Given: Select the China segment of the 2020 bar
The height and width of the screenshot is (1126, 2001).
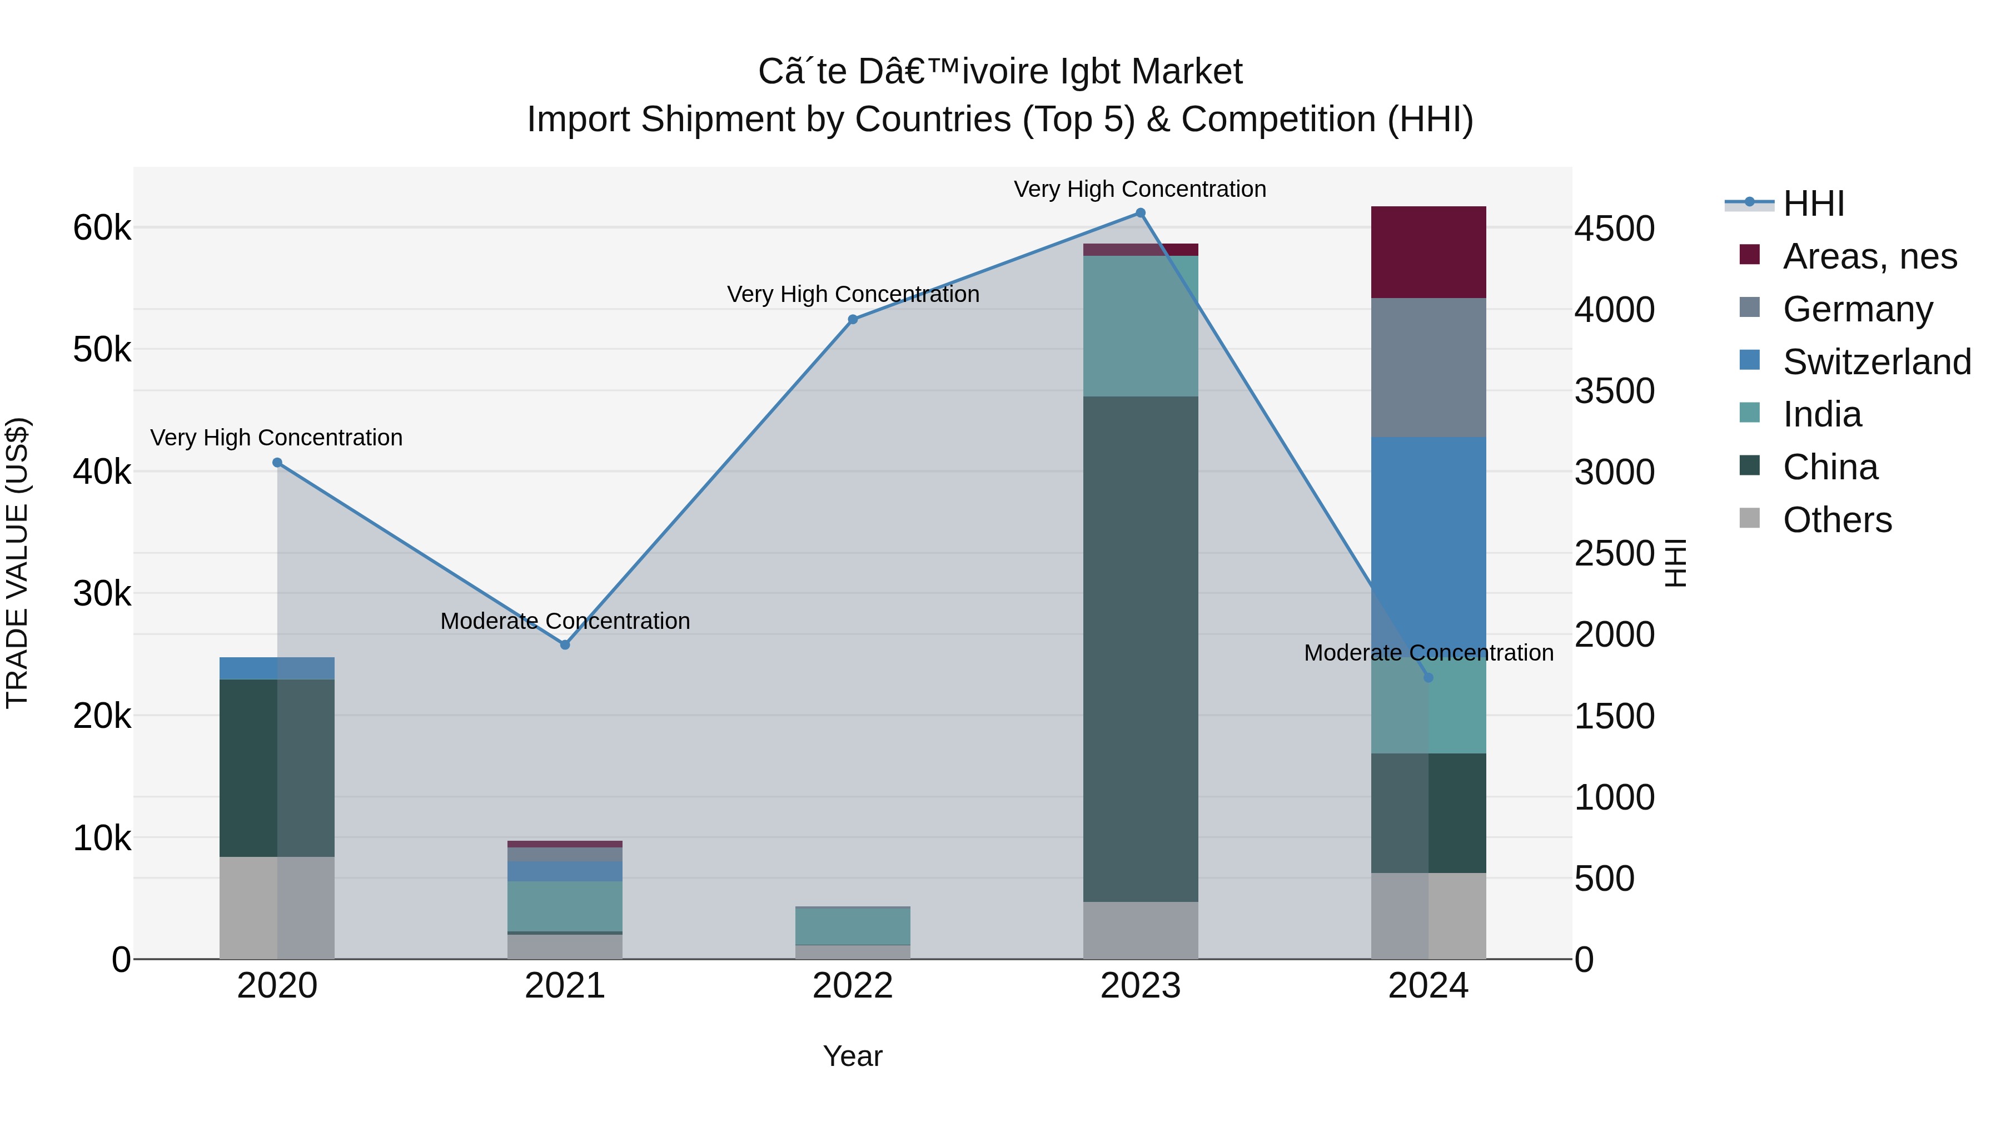Looking at the screenshot, I should tap(277, 768).
